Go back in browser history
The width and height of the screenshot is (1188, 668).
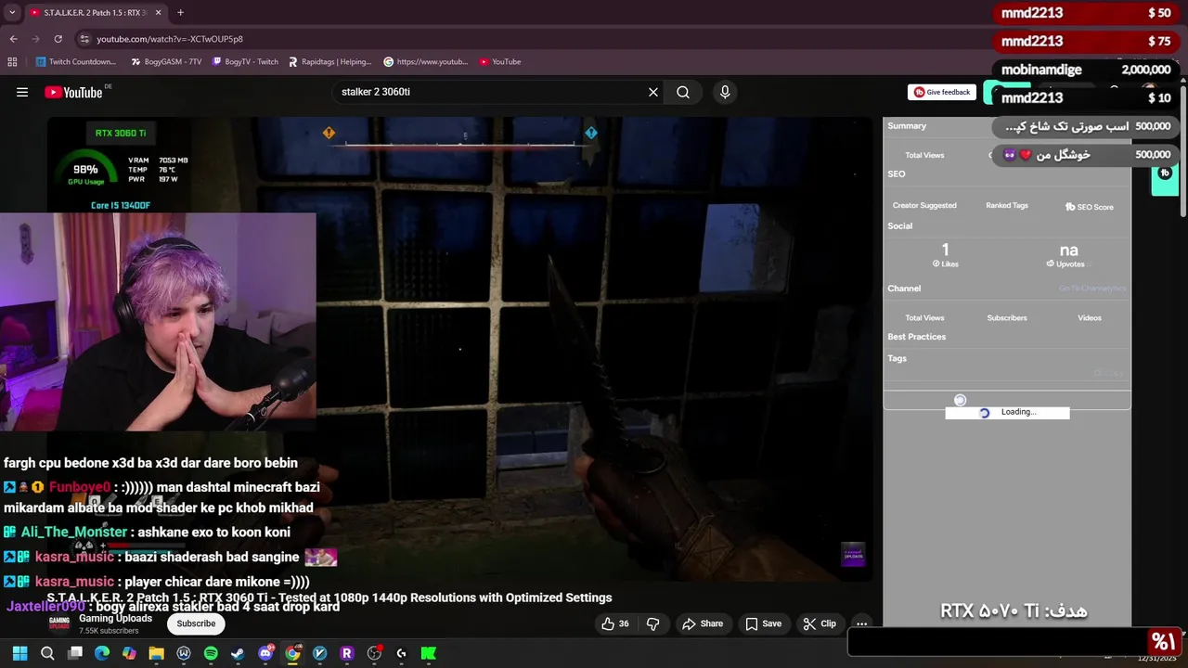(13, 39)
